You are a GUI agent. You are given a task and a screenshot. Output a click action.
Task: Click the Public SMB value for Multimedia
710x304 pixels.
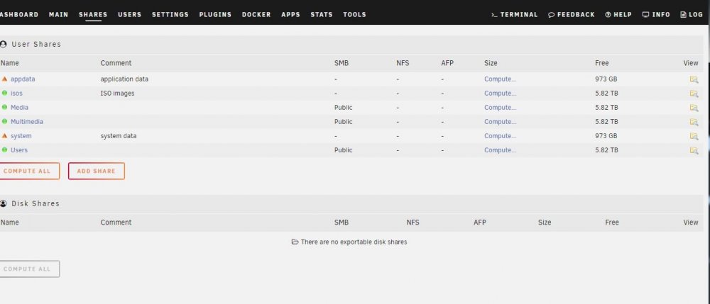[x=343, y=121]
